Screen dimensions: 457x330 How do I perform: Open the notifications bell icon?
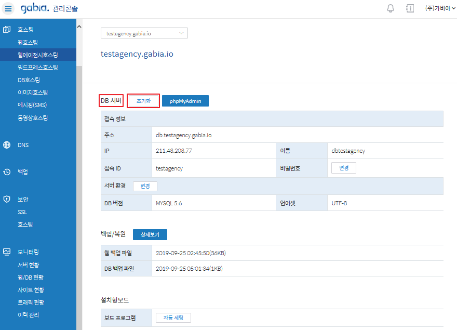390,8
